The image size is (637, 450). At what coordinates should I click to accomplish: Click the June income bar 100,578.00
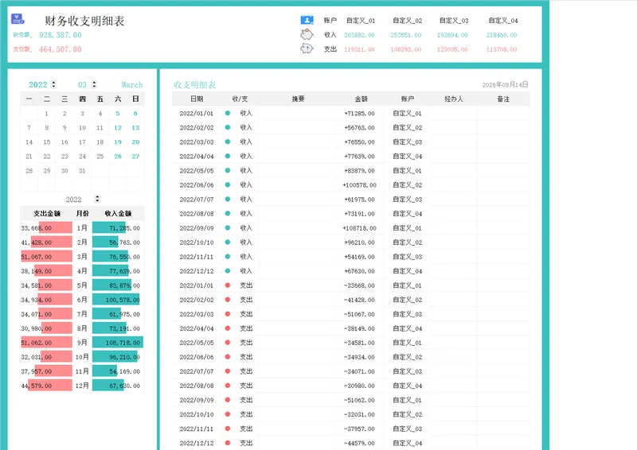[x=115, y=300]
